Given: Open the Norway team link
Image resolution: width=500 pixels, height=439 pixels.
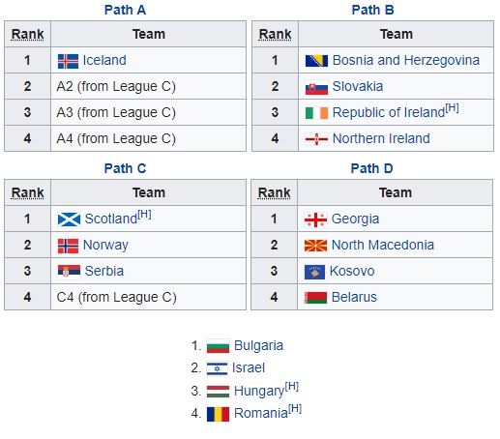Looking at the screenshot, I should (105, 246).
